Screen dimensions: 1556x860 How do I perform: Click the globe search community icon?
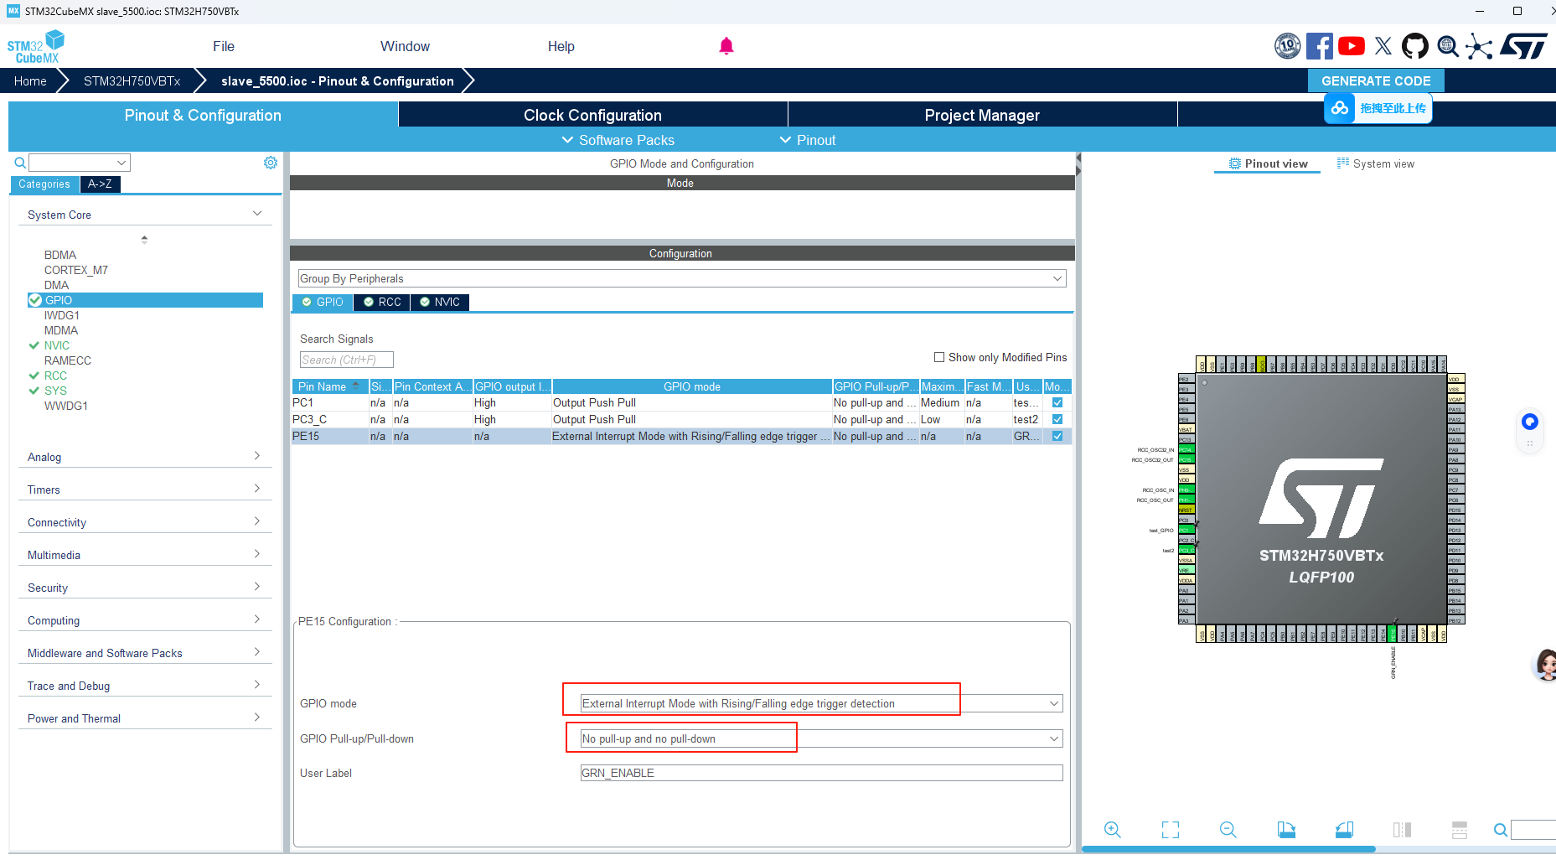click(x=1448, y=46)
